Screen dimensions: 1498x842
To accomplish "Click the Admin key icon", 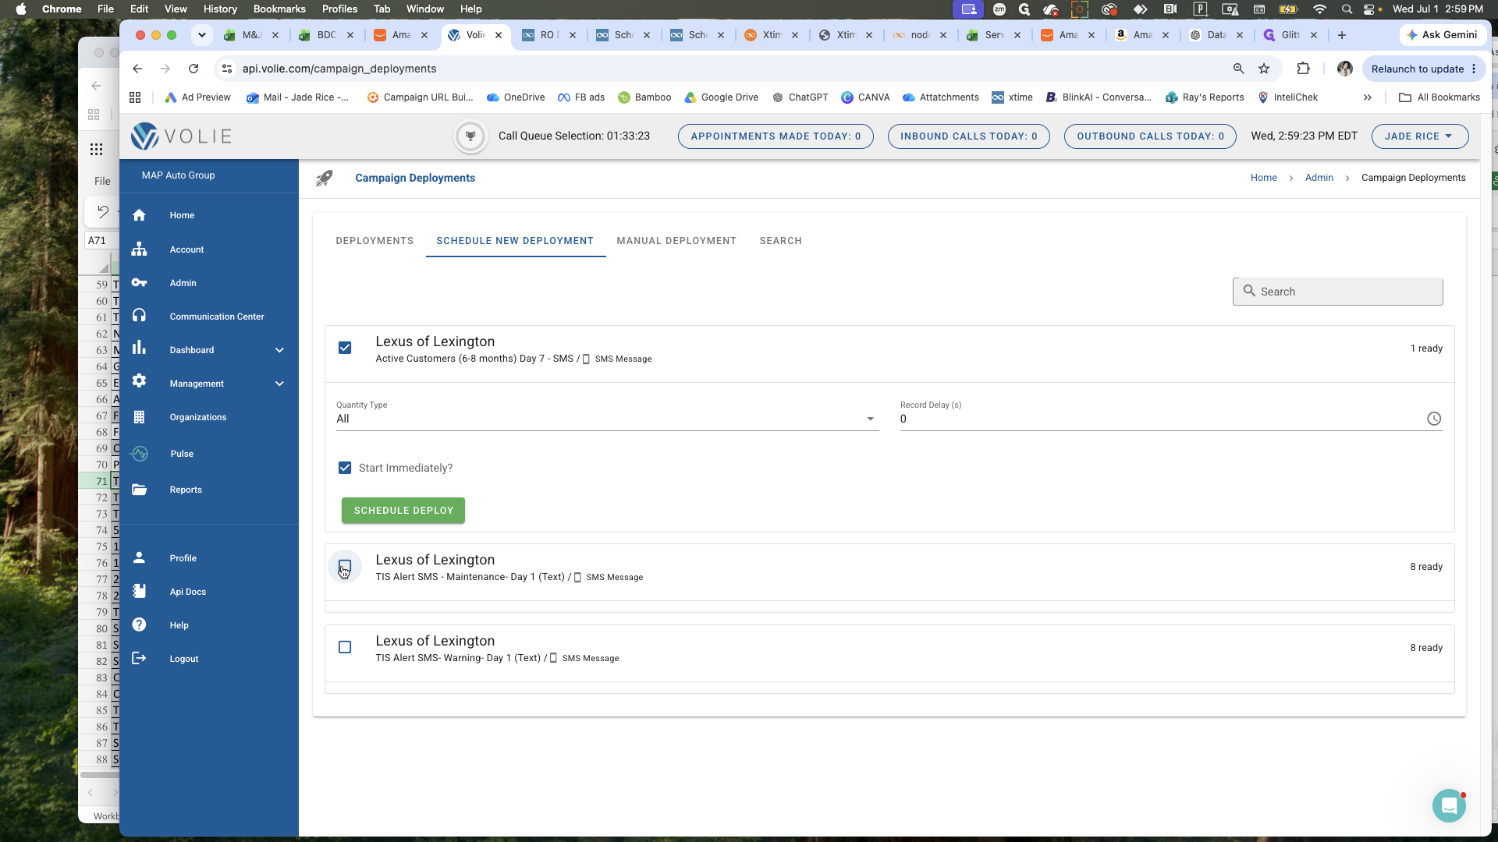I will pyautogui.click(x=139, y=283).
